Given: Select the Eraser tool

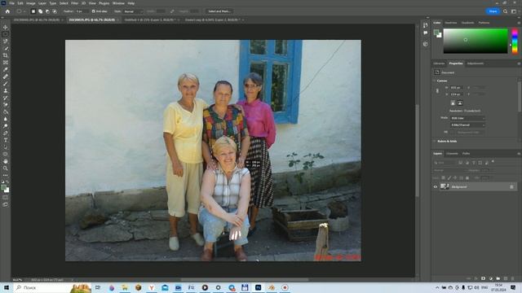Looking at the screenshot, I should [x=6, y=105].
